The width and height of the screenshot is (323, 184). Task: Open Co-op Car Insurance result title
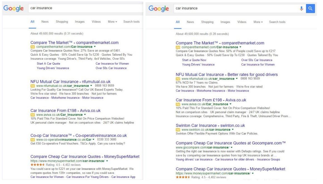(79, 135)
